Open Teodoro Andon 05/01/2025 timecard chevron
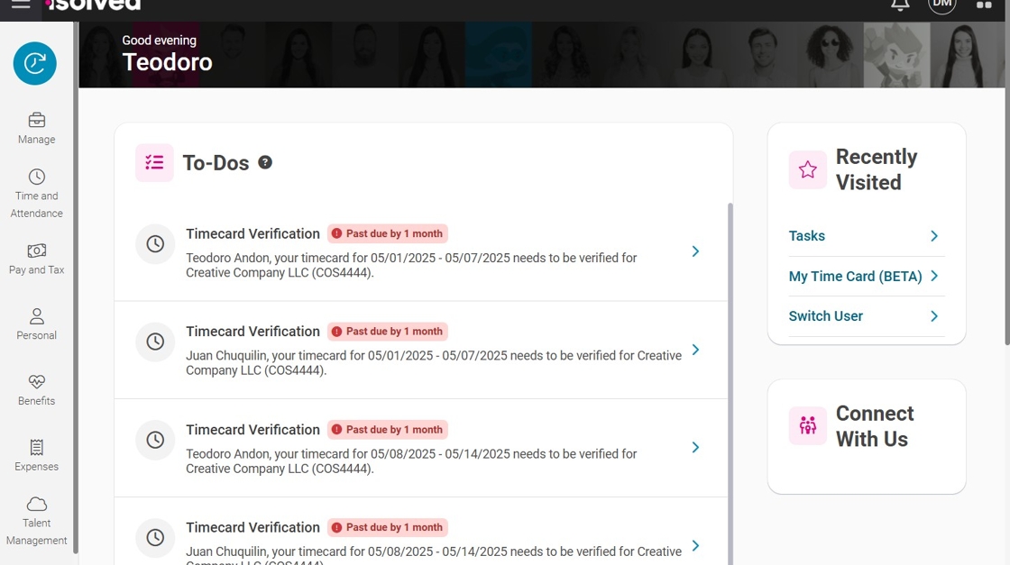1010x565 pixels. [695, 251]
